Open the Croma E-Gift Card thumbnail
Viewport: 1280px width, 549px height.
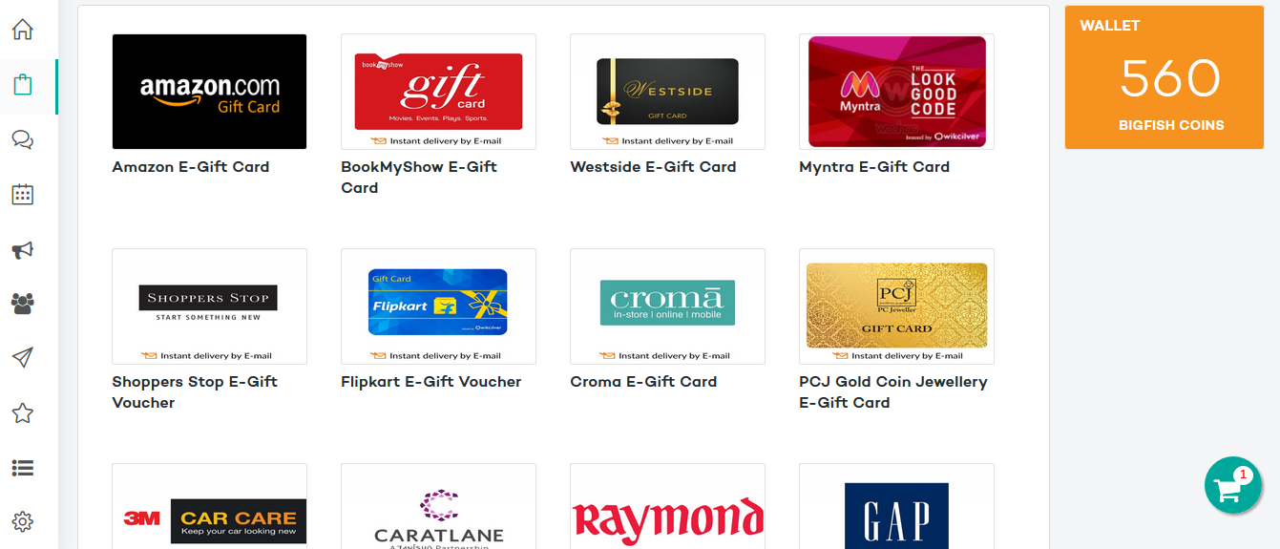click(667, 306)
